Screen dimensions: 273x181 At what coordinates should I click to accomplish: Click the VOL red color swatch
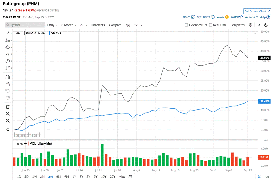coord(28,144)
